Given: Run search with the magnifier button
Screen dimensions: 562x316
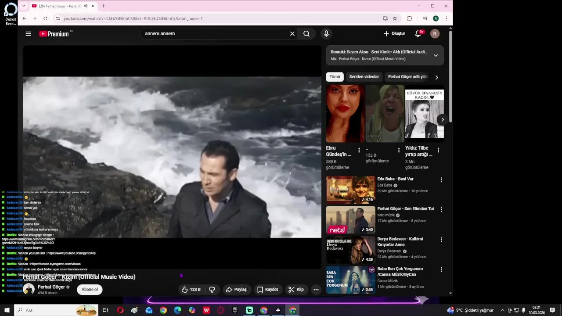Looking at the screenshot, I should pos(306,34).
